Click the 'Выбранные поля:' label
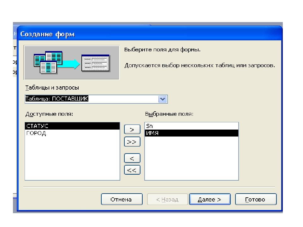The width and height of the screenshot is (303, 227). coord(169,114)
